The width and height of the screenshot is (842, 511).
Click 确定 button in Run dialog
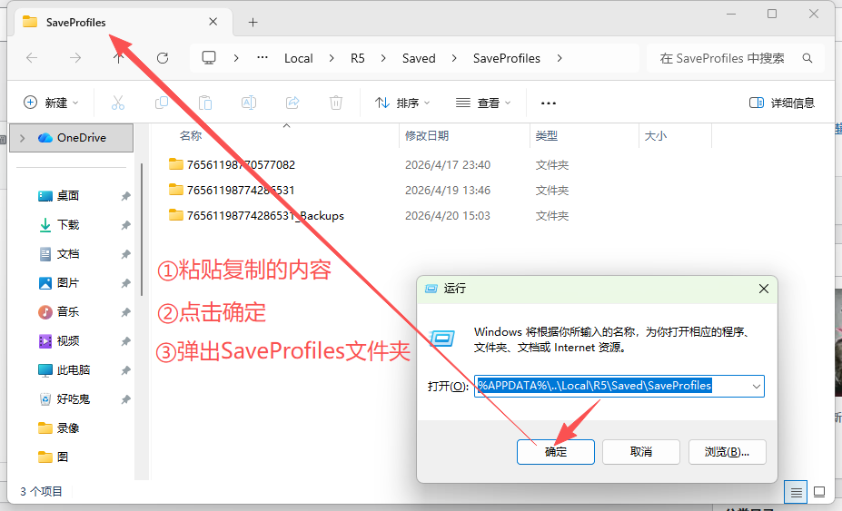(556, 452)
